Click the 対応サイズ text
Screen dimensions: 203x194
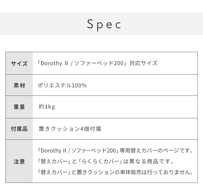tap(143, 63)
